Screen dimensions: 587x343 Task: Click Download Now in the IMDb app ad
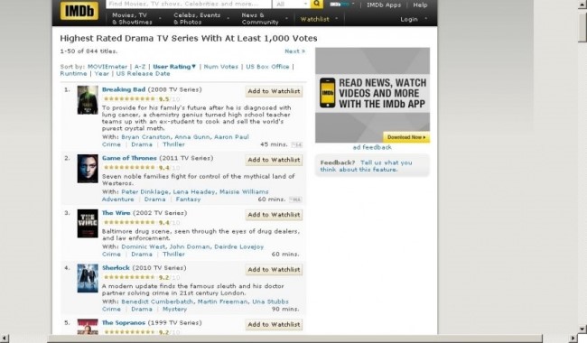point(406,137)
